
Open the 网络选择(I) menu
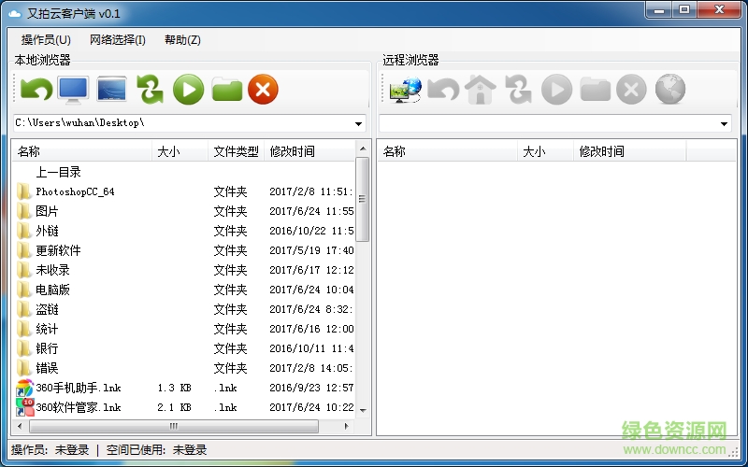pyautogui.click(x=118, y=40)
